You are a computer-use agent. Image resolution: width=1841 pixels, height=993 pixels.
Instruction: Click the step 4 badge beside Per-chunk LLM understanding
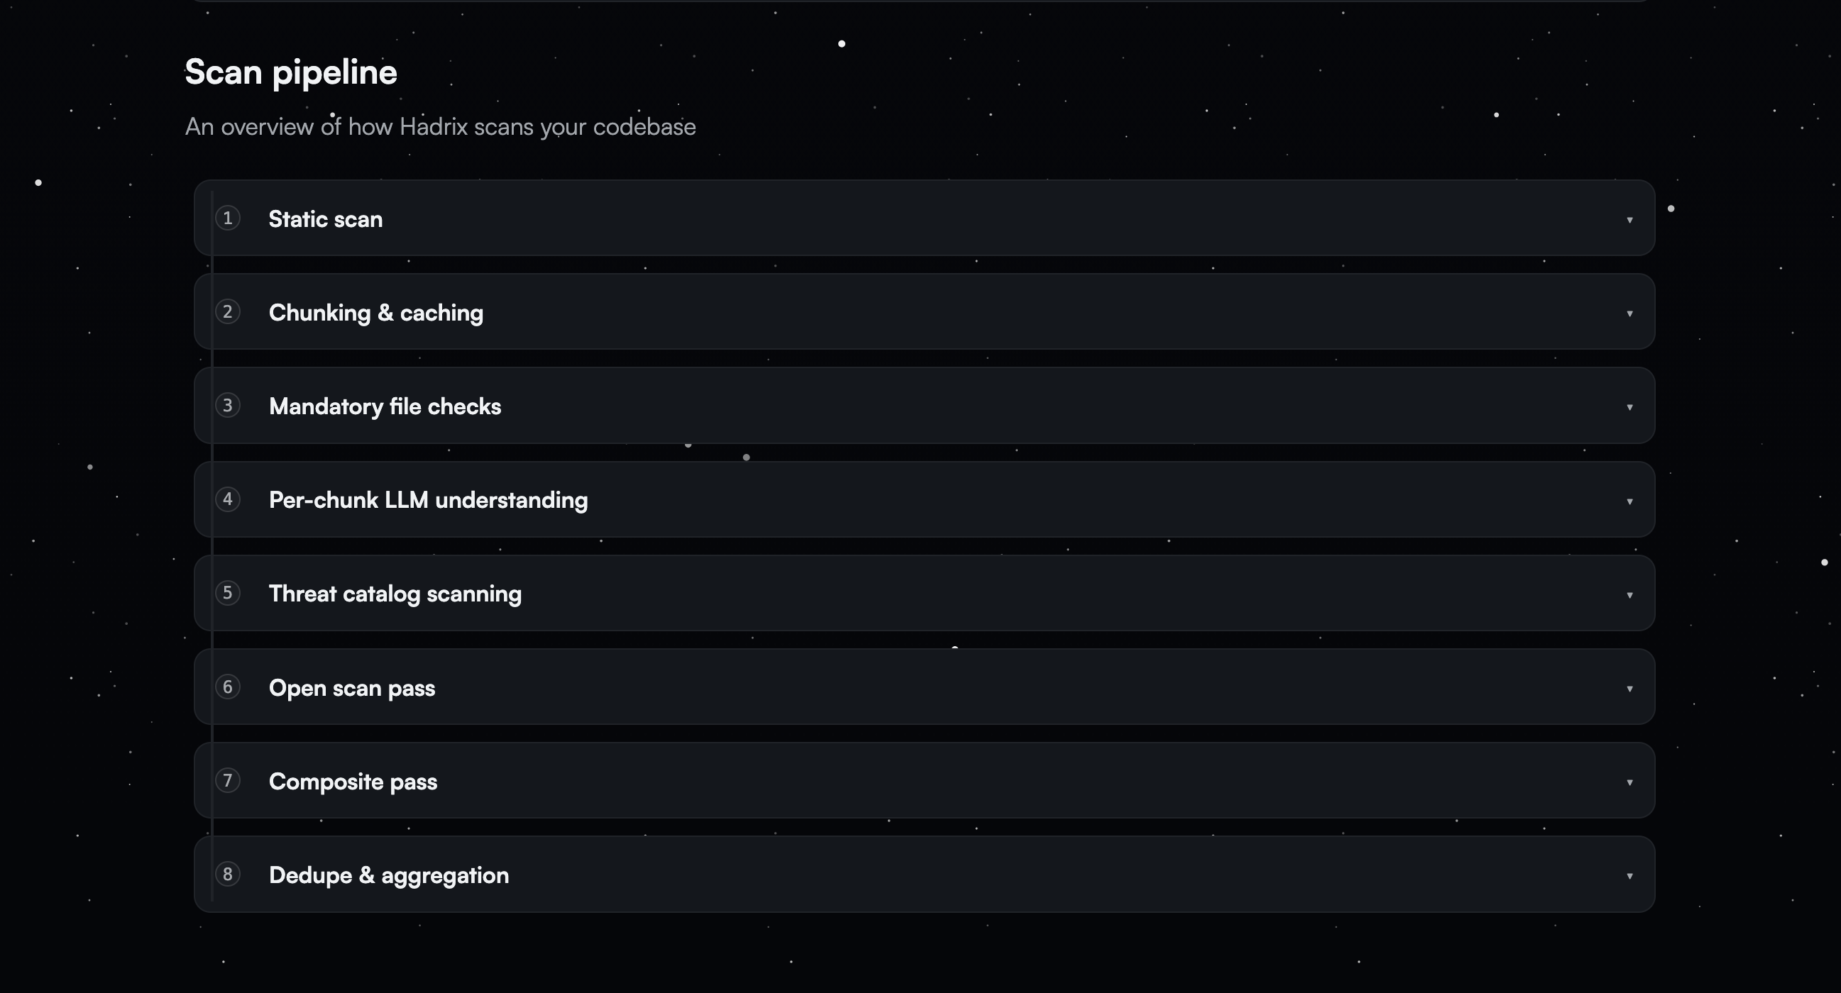pos(228,499)
